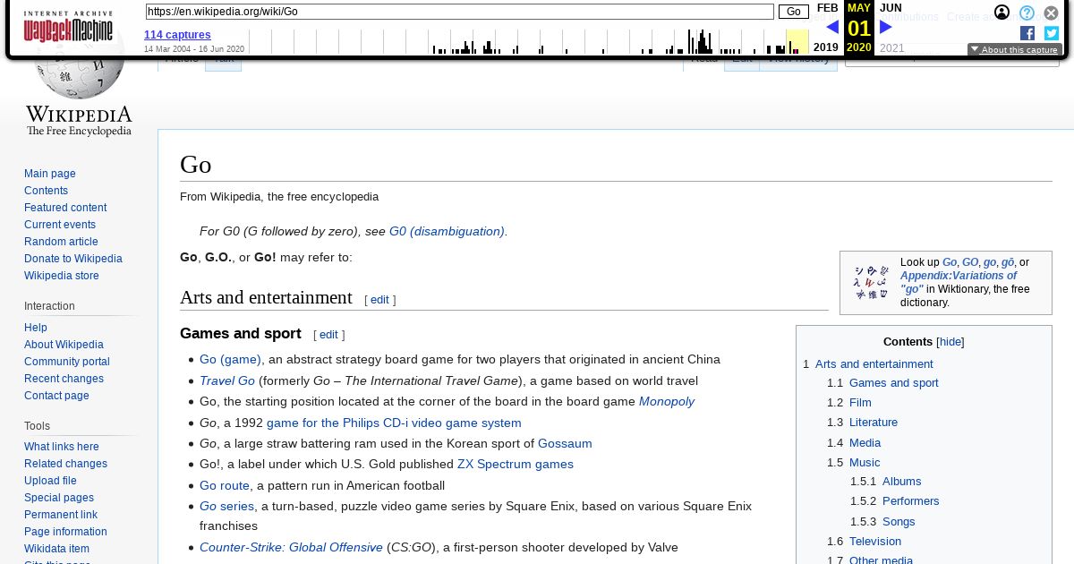The image size is (1074, 564).
Task: Open Upload file tool
Action: pyautogui.click(x=50, y=481)
